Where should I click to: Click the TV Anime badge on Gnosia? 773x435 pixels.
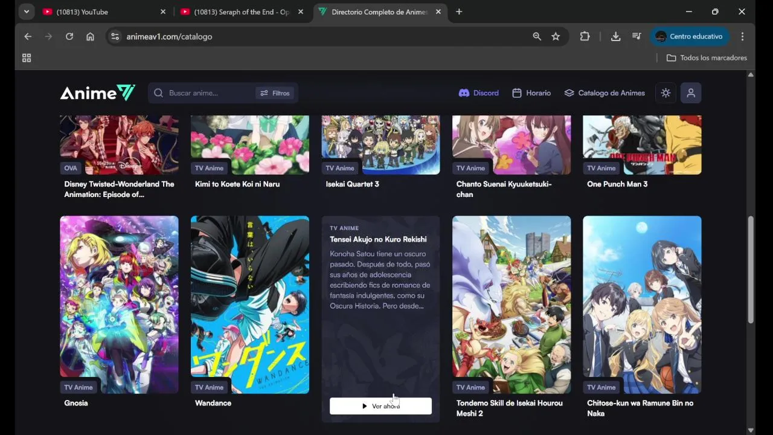tap(79, 387)
